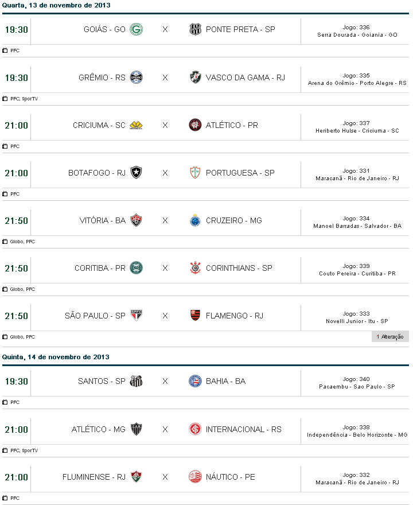Click 'Globo, PFC' broadcast label under Coritiba

pyautogui.click(x=22, y=289)
